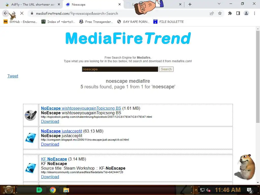The image size is (260, 195).
Task: Expand the tab search chevron
Action: [x=219, y=4]
